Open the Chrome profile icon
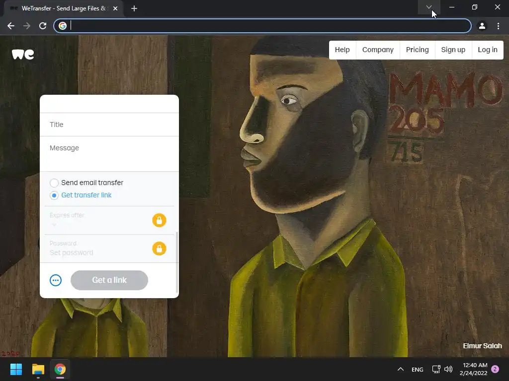 tap(482, 26)
